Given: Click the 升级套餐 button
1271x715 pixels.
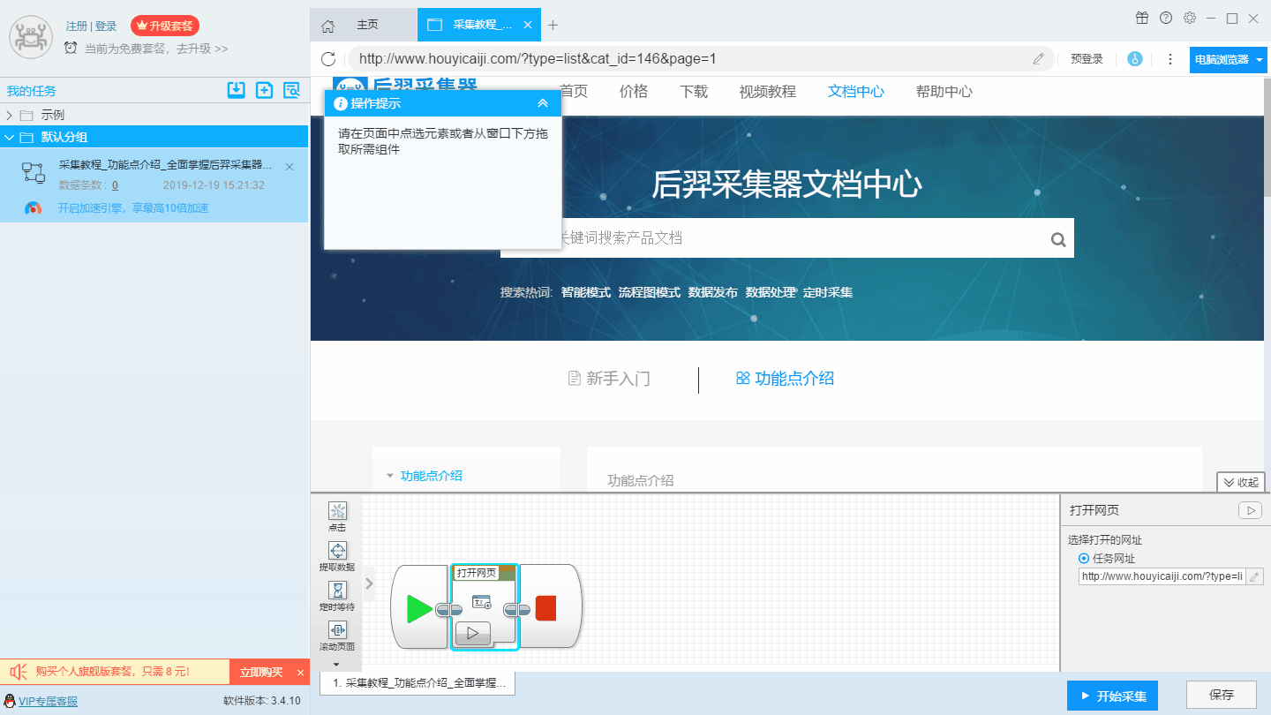Looking at the screenshot, I should pyautogui.click(x=165, y=26).
